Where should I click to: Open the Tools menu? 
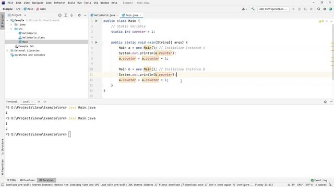tap(87, 3)
